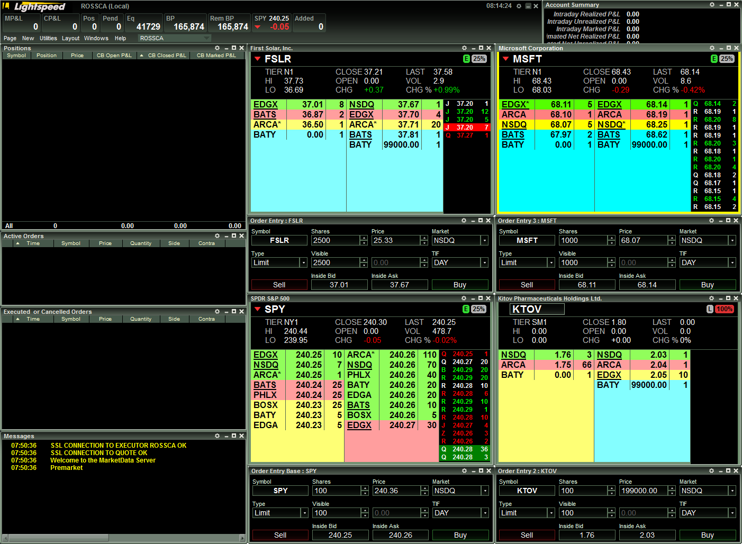Screen dimensions: 742x544
Task: Click the 25% margin badge in FSLR window
Action: click(479, 59)
